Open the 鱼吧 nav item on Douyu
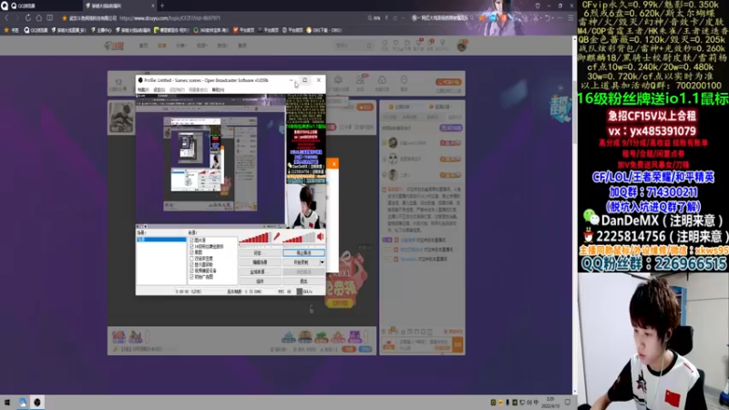 click(242, 46)
